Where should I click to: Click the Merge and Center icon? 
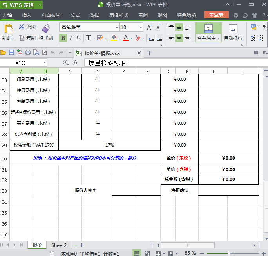coord(208,28)
